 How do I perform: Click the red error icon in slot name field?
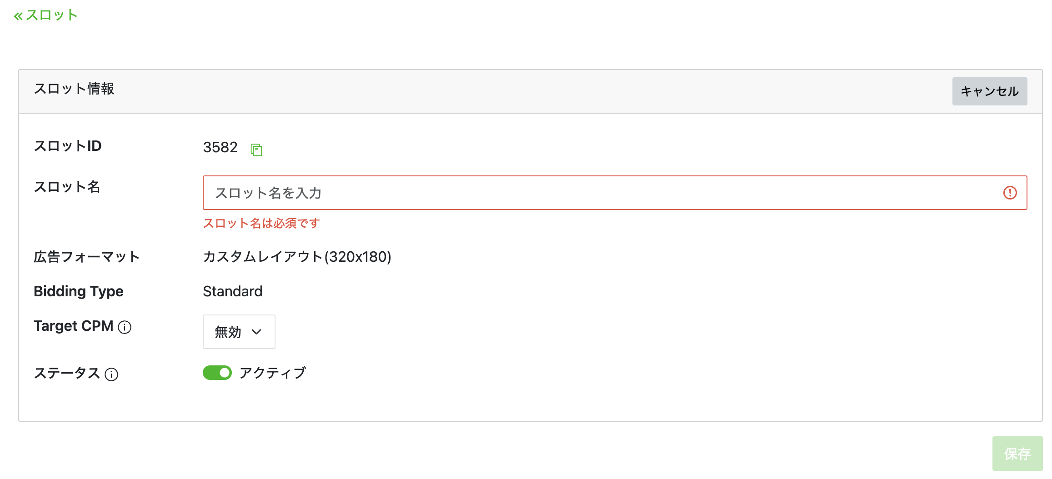point(1010,193)
